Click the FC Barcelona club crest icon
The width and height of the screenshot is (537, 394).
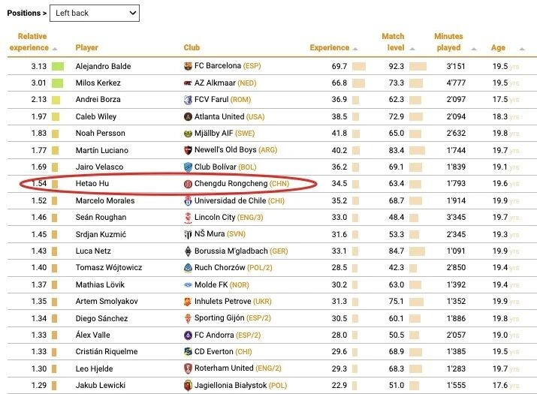tap(188, 66)
